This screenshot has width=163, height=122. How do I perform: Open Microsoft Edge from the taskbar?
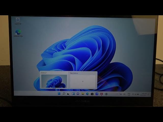tap(87, 94)
